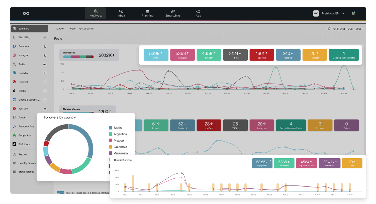Screen dimensions: 376x204
Task: Select the 4358 LinkedIn interactions card
Action: pyautogui.click(x=209, y=55)
